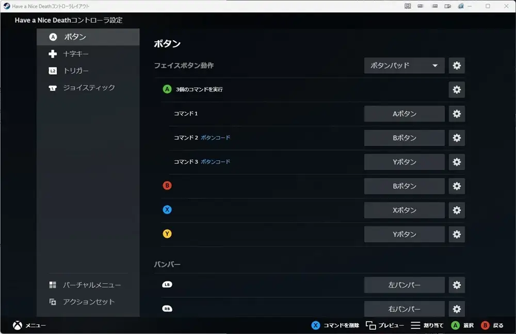516x334 pixels.
Task: Click メニュー in the bottom-left footer
Action: (36, 325)
